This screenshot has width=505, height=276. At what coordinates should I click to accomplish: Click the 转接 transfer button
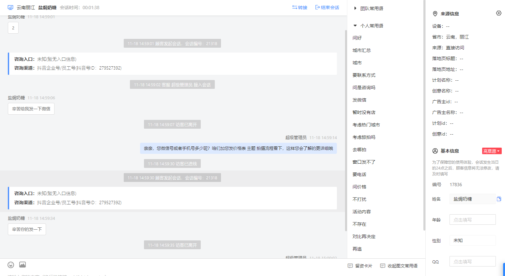[300, 8]
